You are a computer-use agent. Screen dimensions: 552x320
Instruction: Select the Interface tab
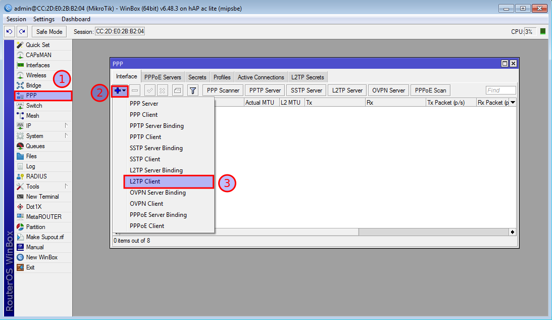126,76
